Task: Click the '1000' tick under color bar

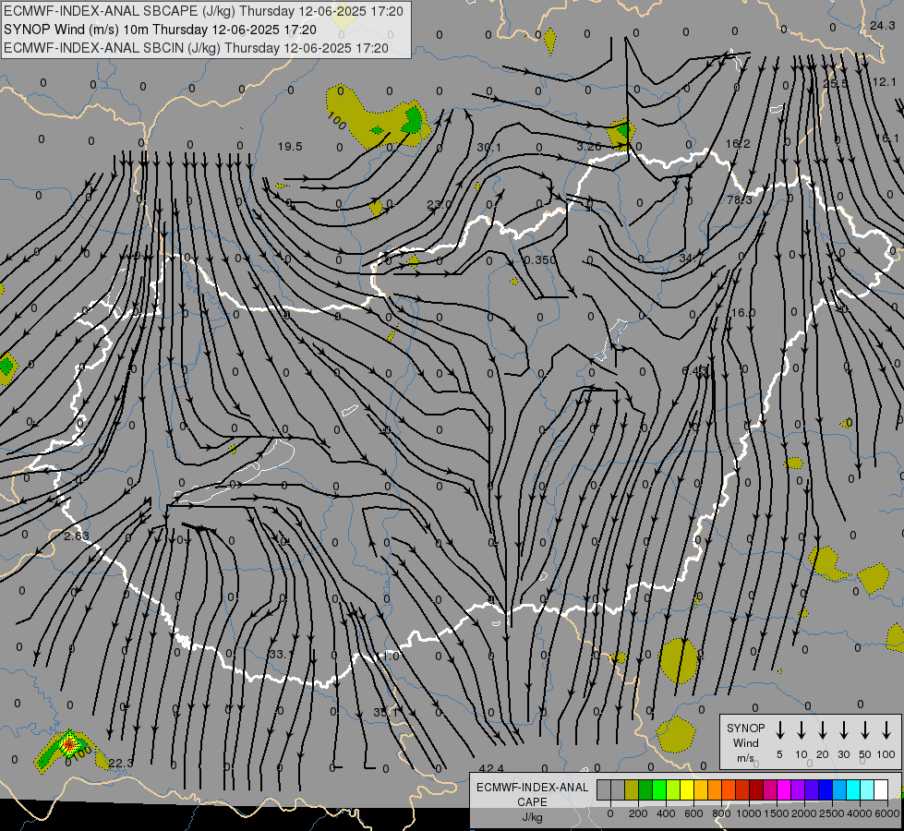Action: point(749,813)
